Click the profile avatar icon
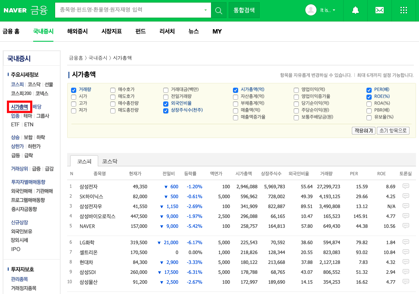Screen dimensions: 419x294 (311, 10)
